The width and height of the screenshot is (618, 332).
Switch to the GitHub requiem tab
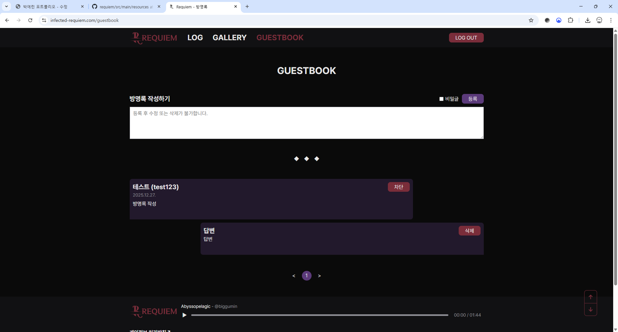pyautogui.click(x=124, y=7)
